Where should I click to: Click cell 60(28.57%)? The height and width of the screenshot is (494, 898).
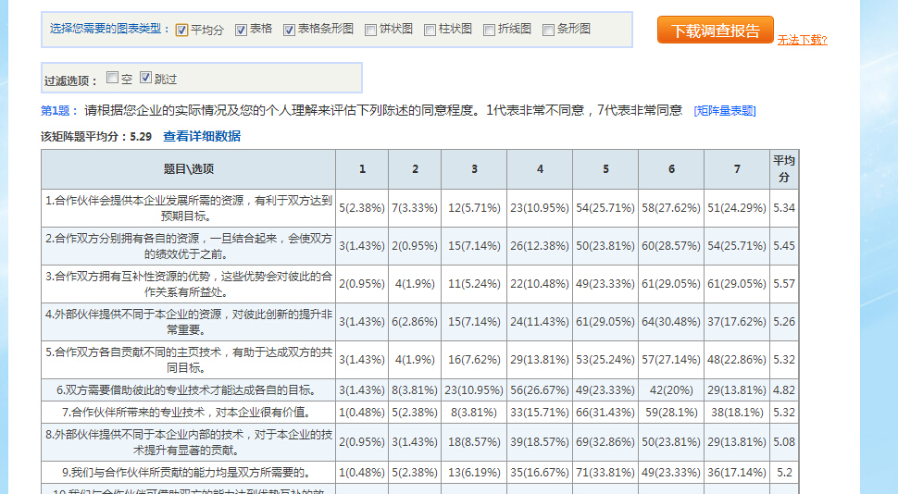670,246
